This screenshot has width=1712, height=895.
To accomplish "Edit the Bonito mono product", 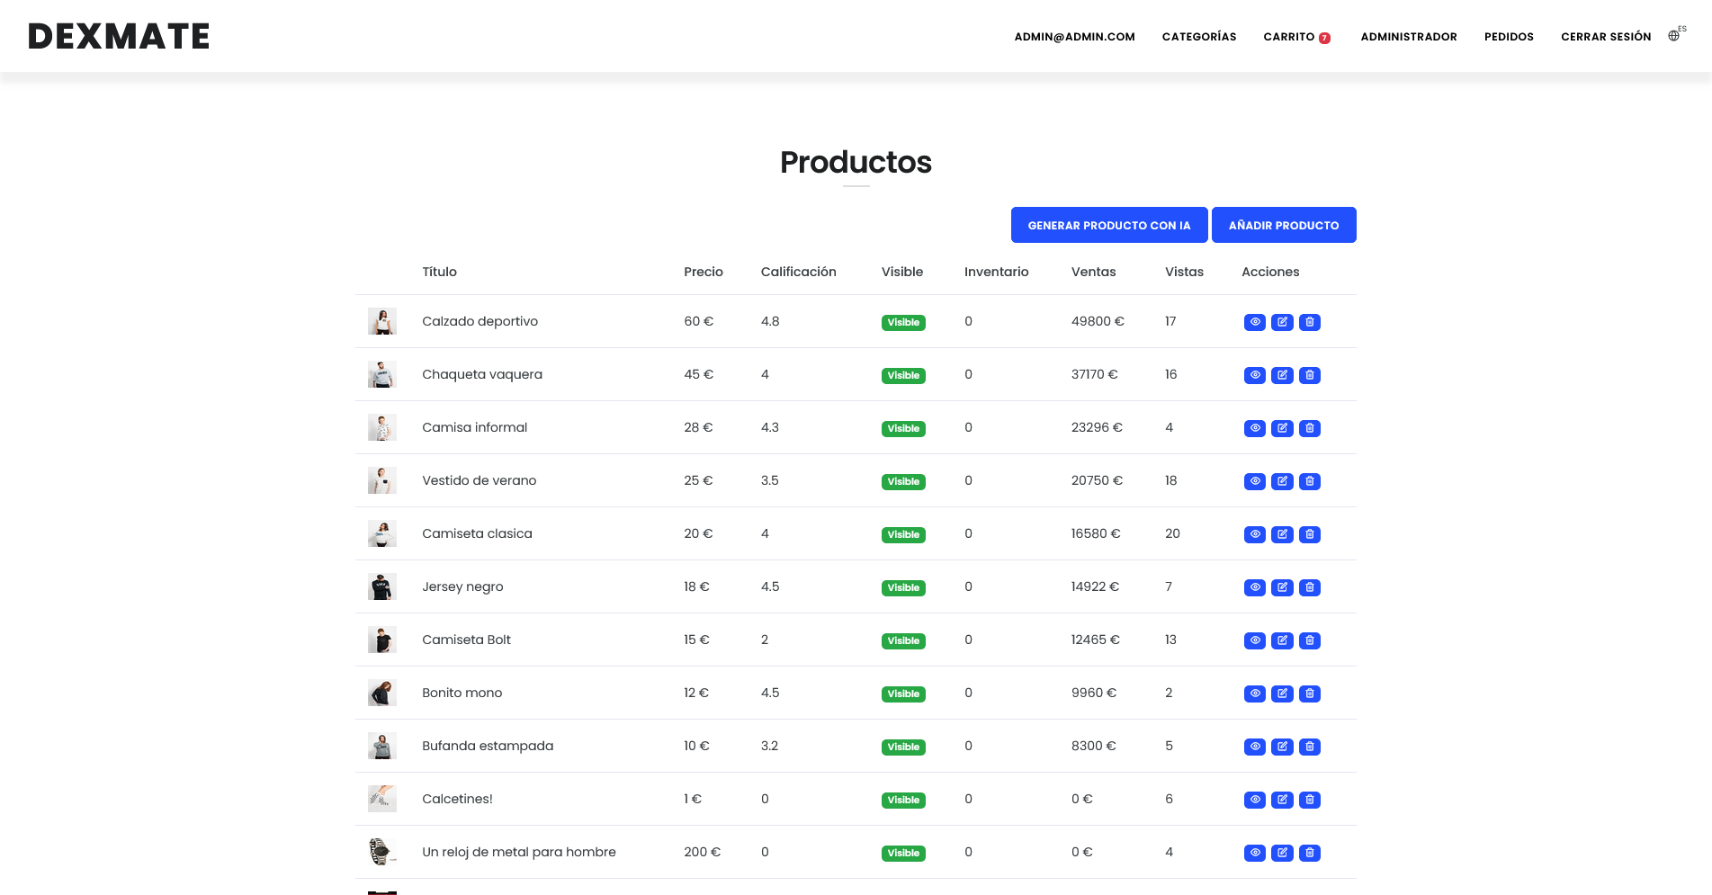I will [x=1282, y=694].
